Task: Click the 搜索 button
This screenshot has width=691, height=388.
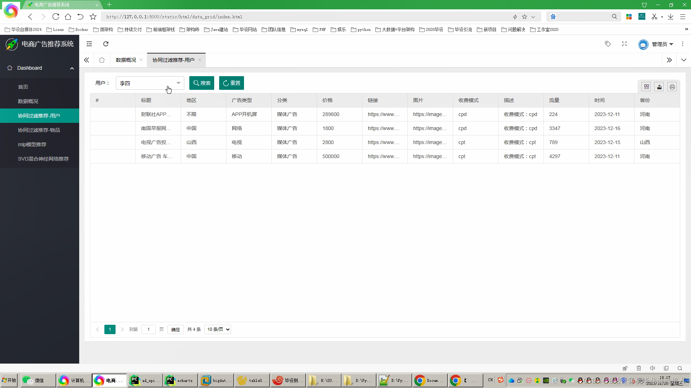Action: [x=202, y=83]
